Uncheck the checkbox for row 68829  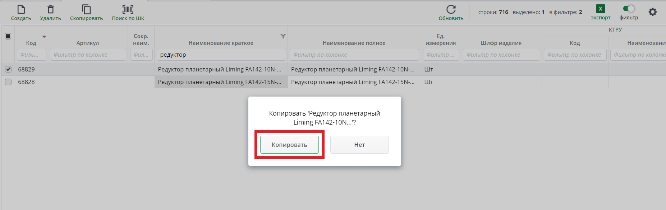[8, 69]
